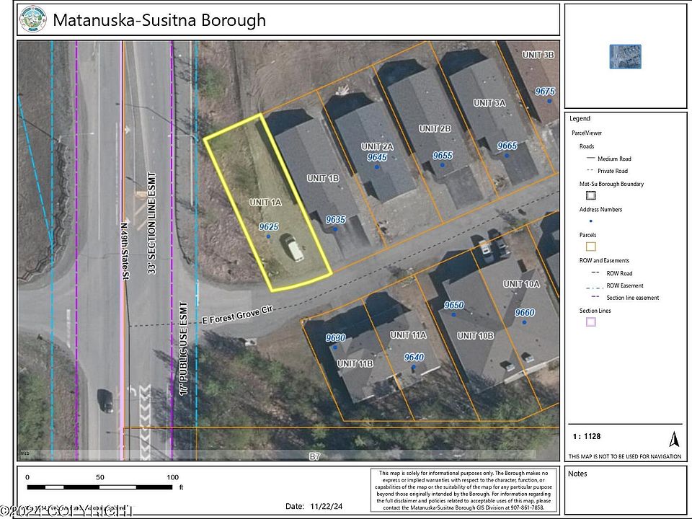The width and height of the screenshot is (692, 519).
Task: Click the address number 9660
Action: pos(525,312)
